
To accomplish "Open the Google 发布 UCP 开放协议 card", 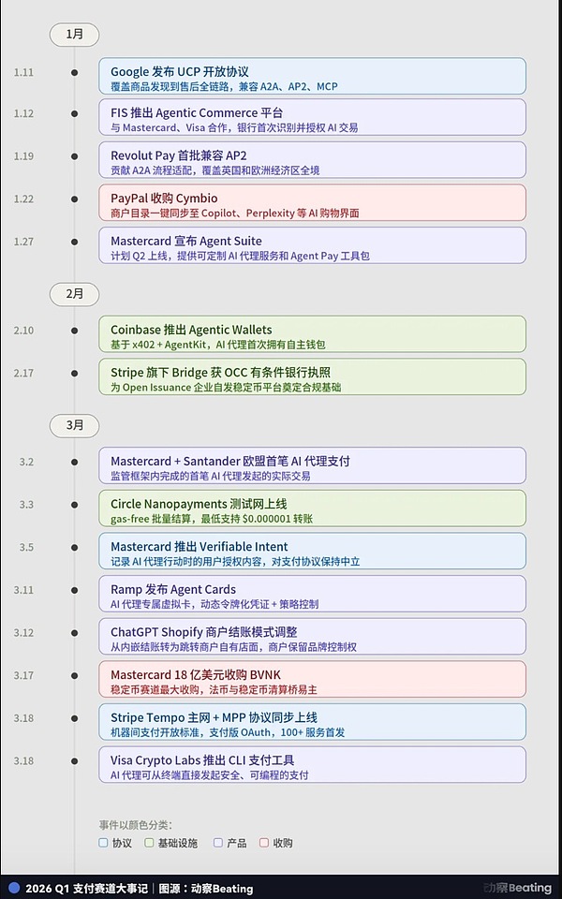I will (x=312, y=77).
